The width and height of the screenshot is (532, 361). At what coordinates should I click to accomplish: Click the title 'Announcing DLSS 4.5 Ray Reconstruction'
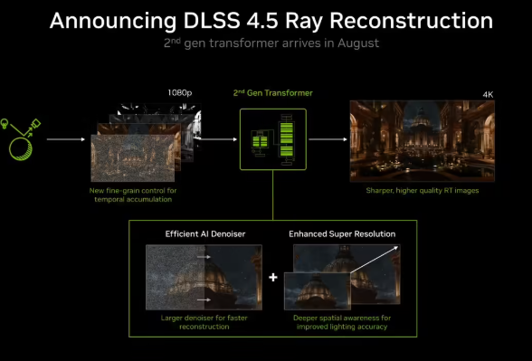point(271,20)
